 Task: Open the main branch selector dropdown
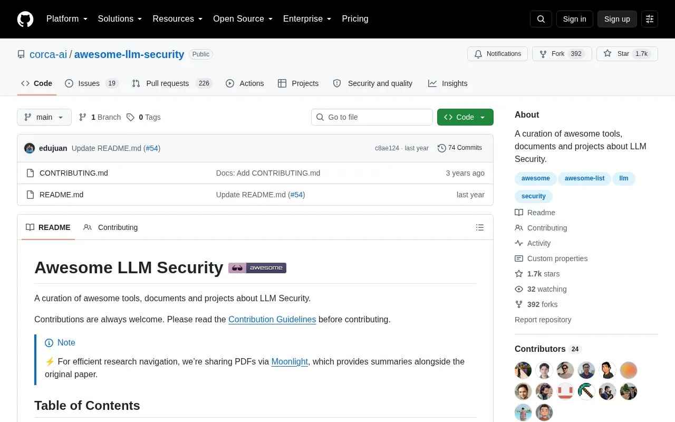coord(44,117)
